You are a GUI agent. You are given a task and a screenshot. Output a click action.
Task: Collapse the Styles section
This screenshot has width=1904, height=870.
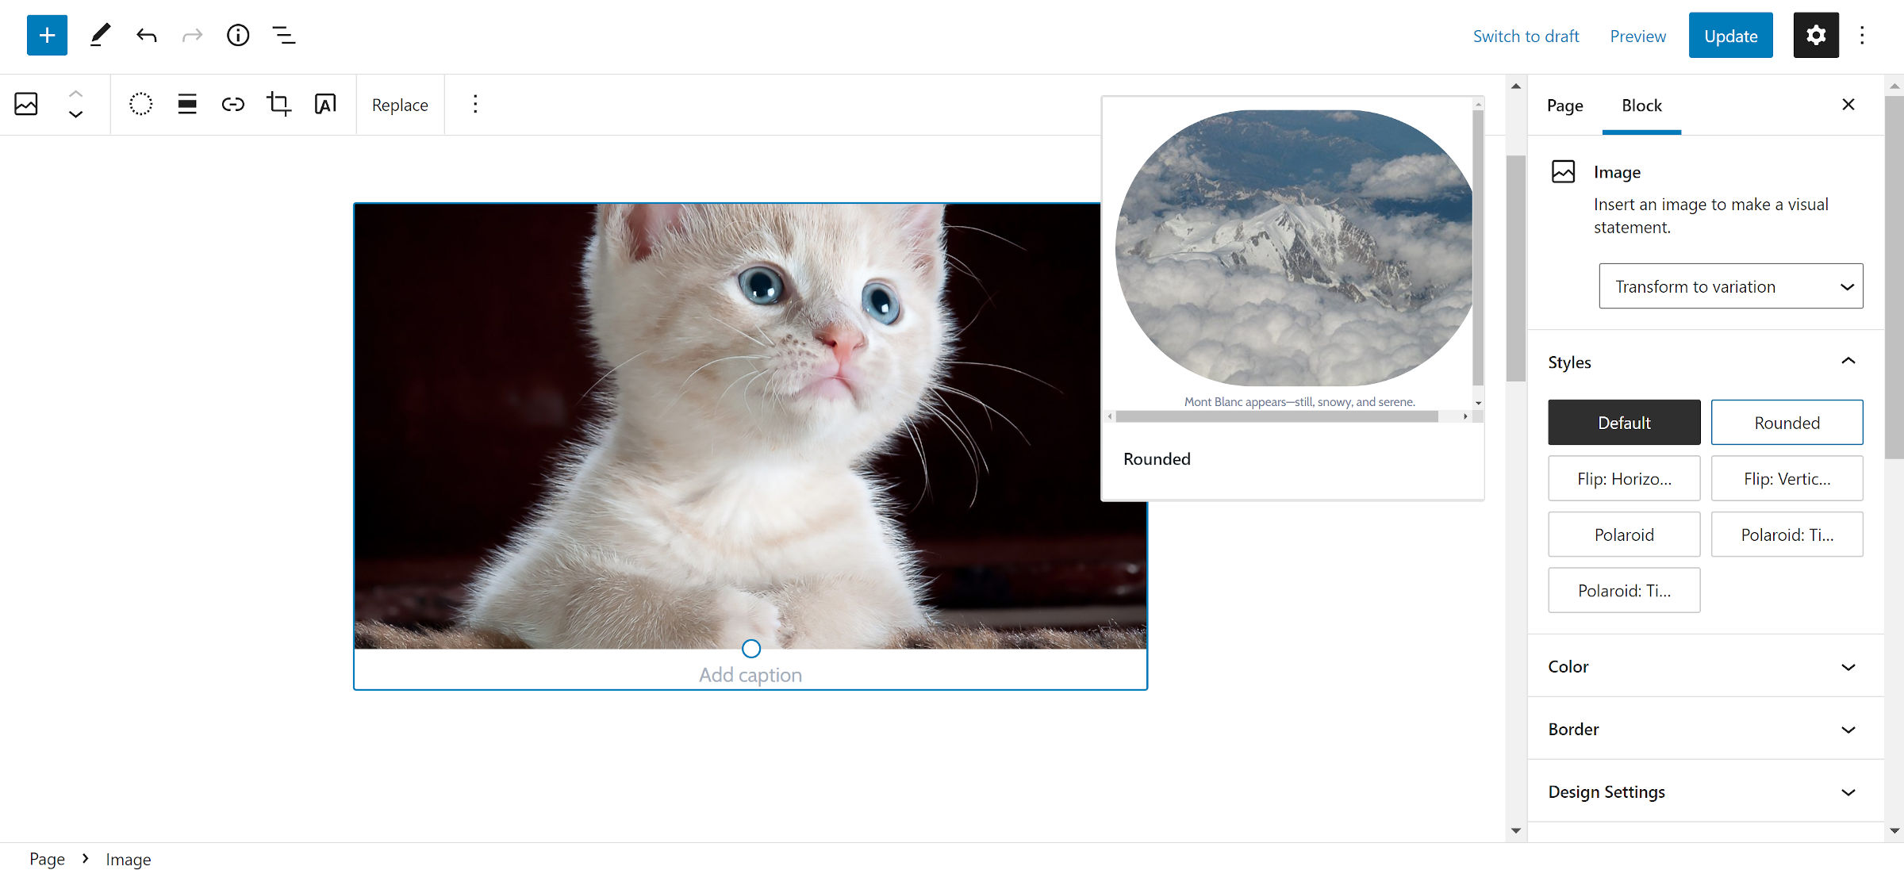point(1848,361)
